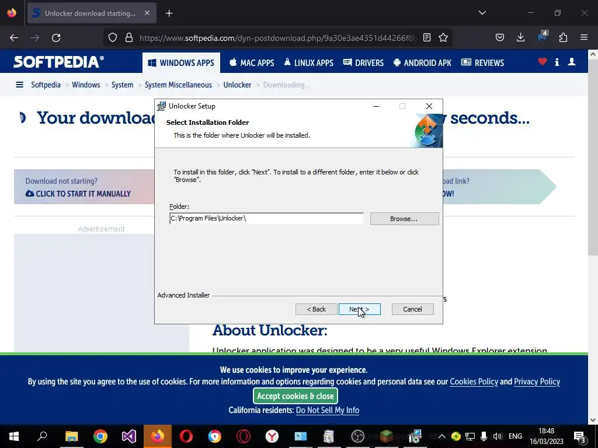Click the page vertical scrollbar thumb
Image resolution: width=598 pixels, height=448 pixels.
pos(593,157)
